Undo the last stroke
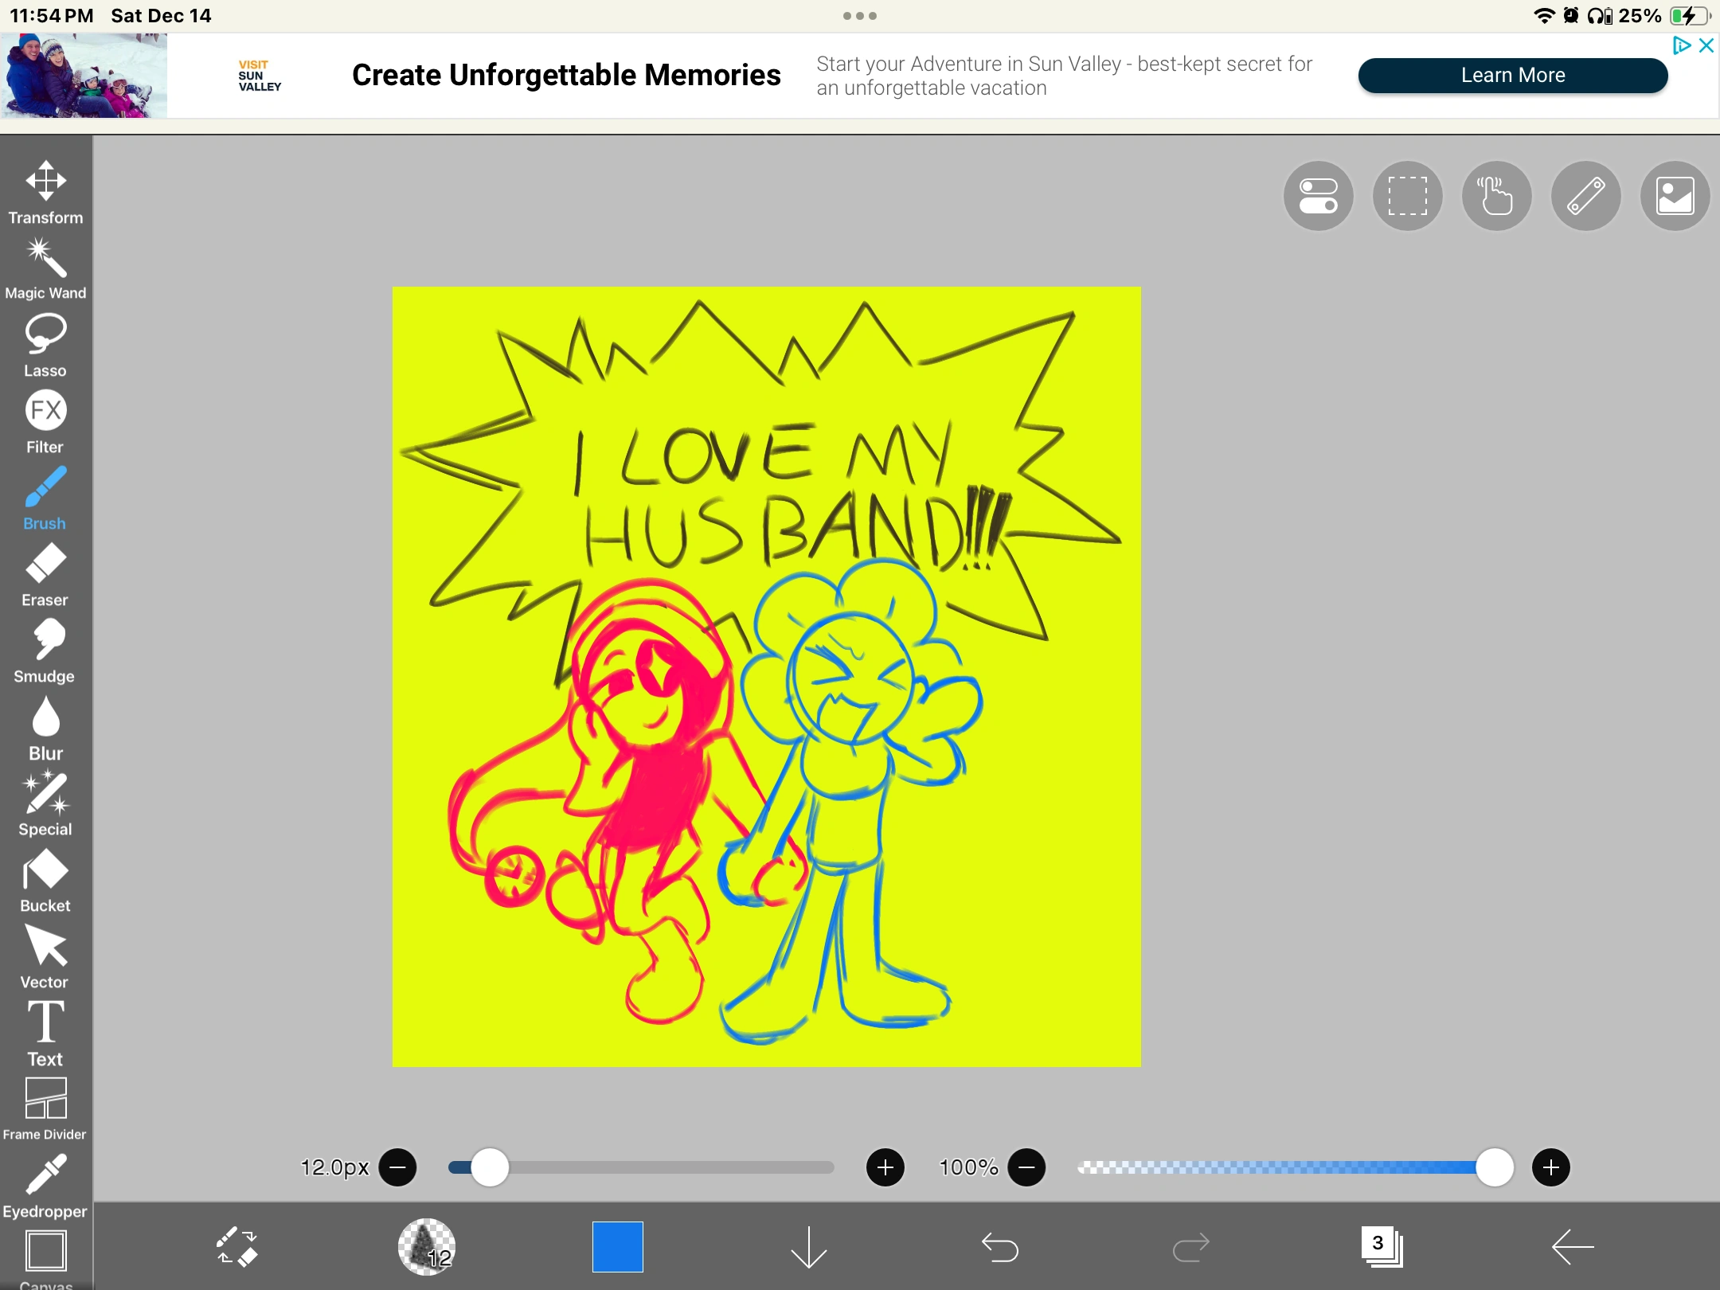The height and width of the screenshot is (1290, 1720). [999, 1246]
